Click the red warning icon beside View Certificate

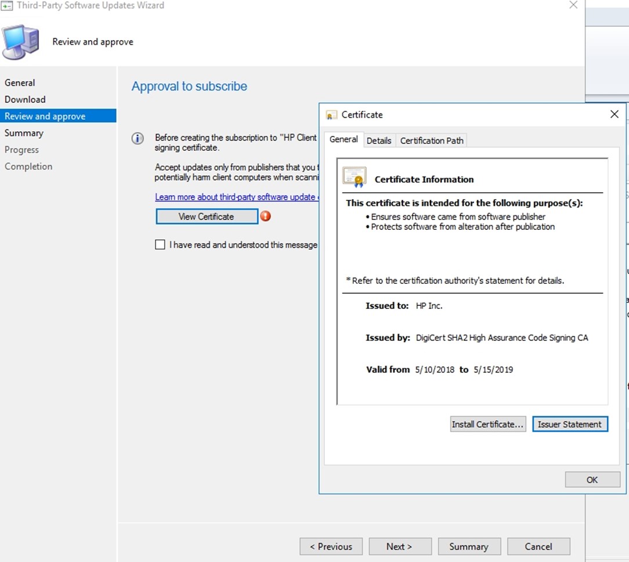(265, 216)
